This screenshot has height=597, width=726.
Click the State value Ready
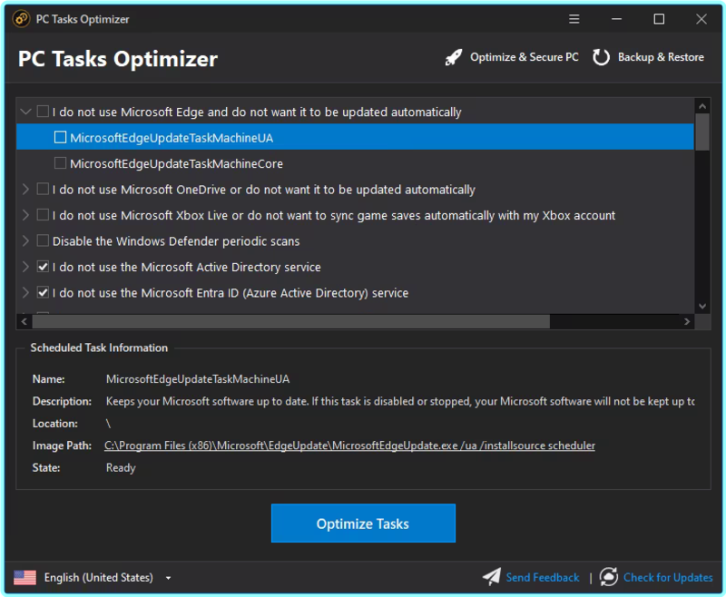(x=121, y=467)
